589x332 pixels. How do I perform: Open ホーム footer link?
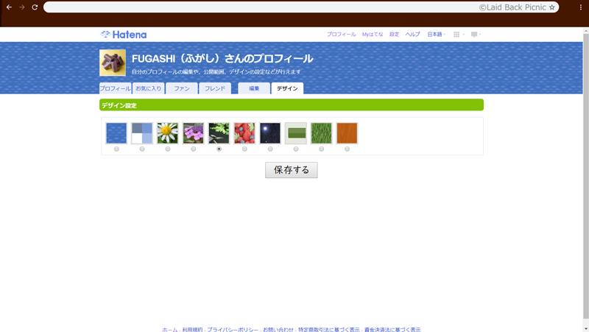click(x=170, y=329)
